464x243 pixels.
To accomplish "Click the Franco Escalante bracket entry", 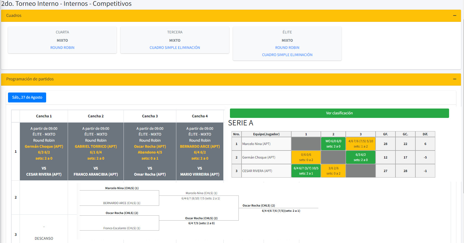I will click(x=122, y=228).
